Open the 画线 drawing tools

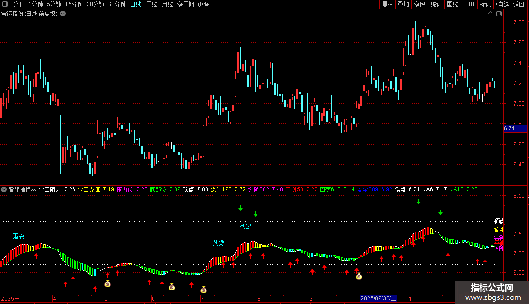coord(452,4)
